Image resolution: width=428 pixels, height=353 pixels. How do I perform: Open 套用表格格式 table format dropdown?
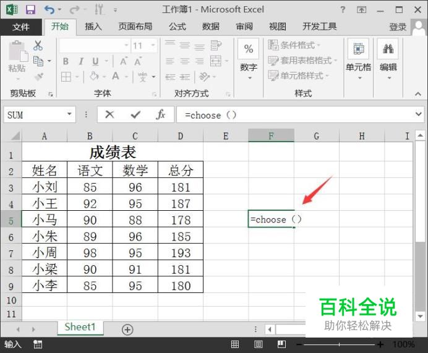(x=302, y=61)
